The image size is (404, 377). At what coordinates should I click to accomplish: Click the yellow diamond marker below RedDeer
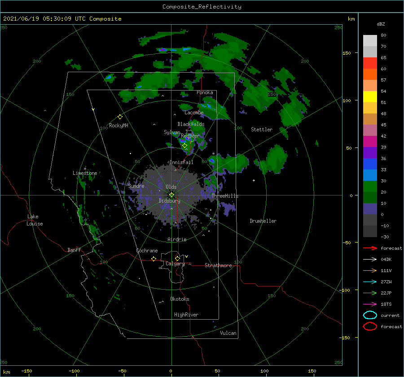click(x=185, y=146)
